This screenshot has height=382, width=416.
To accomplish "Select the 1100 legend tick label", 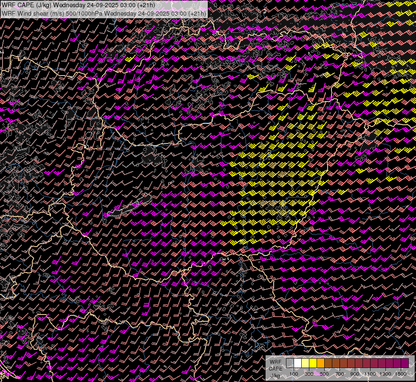I will [370, 374].
